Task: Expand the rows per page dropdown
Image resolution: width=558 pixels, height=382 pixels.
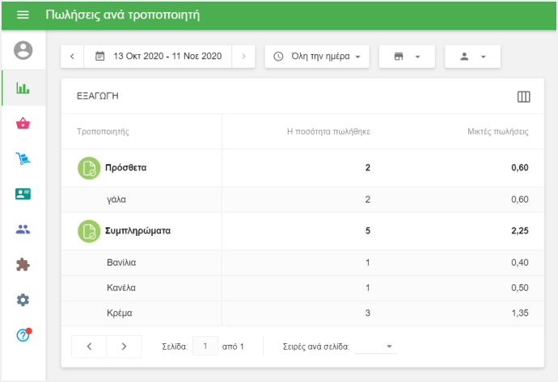Action: pyautogui.click(x=376, y=346)
